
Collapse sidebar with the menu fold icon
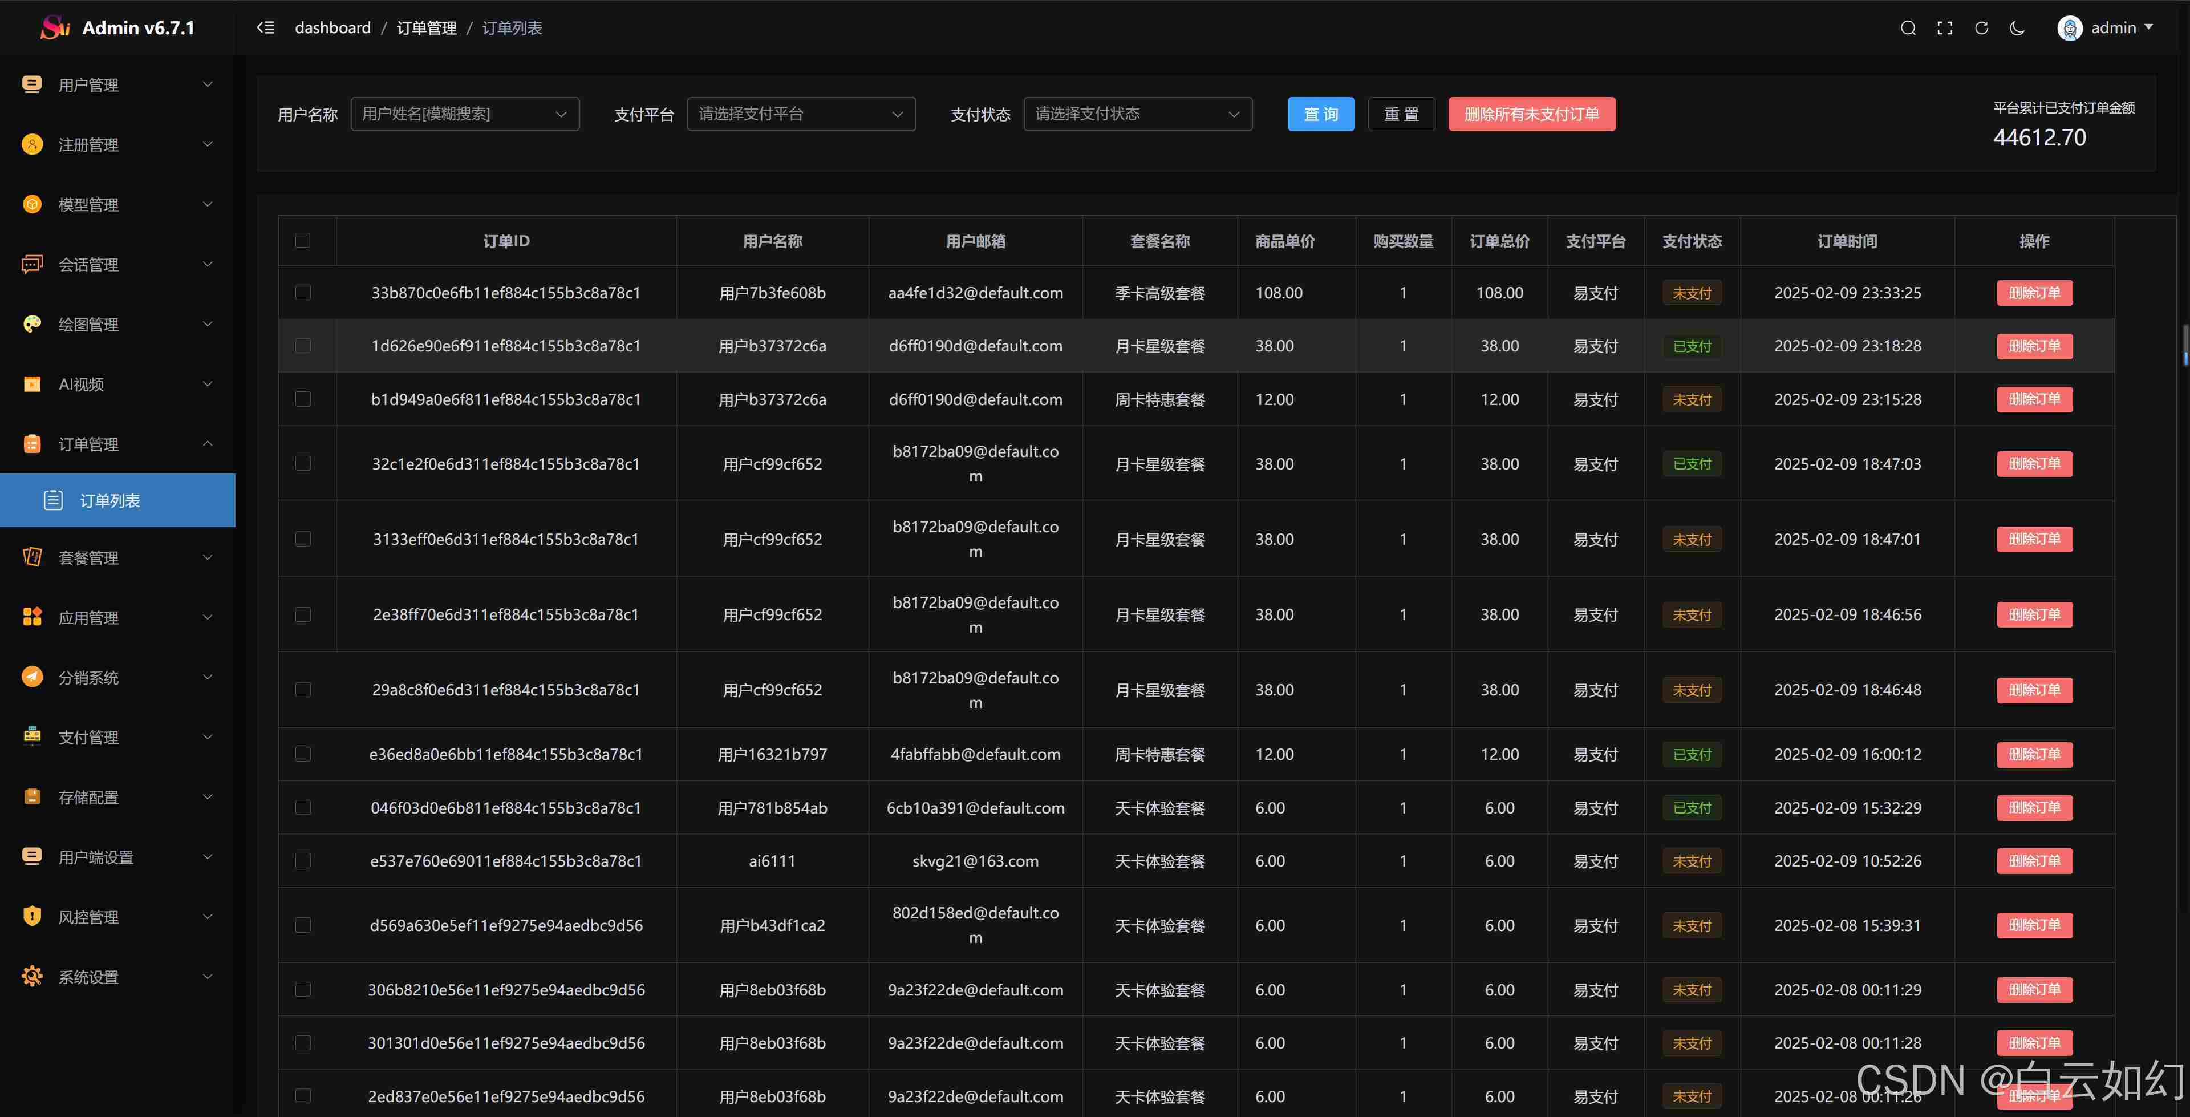265,28
